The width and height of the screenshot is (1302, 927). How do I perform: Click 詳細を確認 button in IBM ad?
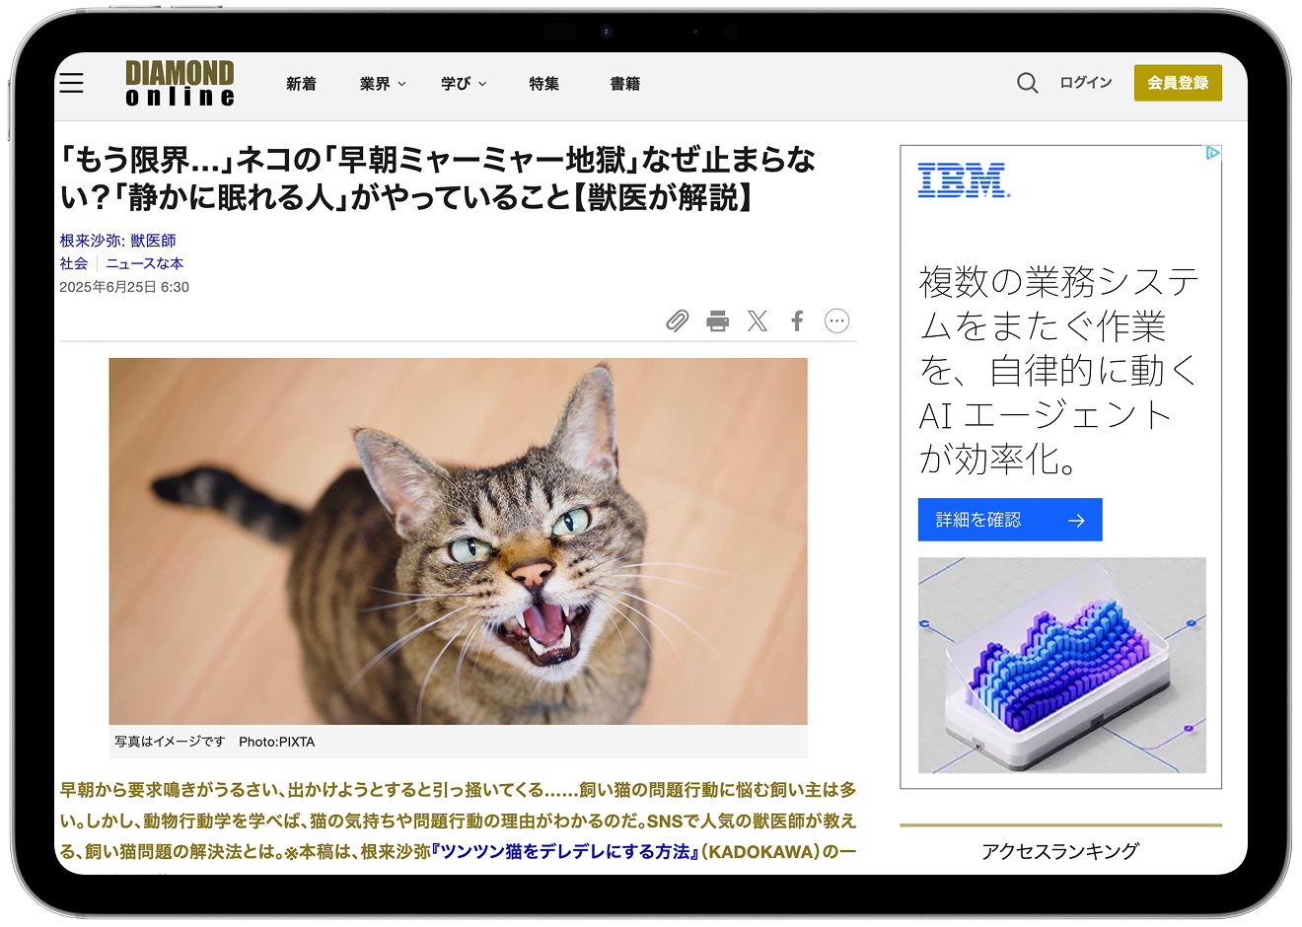click(1010, 520)
